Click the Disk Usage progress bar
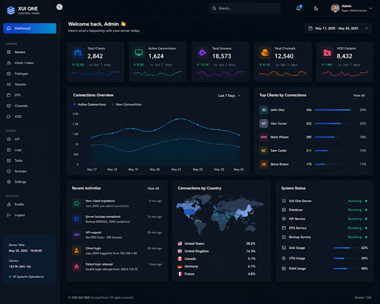This screenshot has width=380, height=304. point(345,248)
